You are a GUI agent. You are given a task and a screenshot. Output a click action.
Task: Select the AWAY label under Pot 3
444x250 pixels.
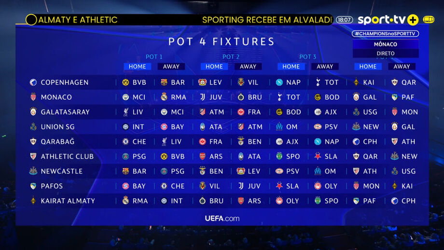click(x=325, y=67)
